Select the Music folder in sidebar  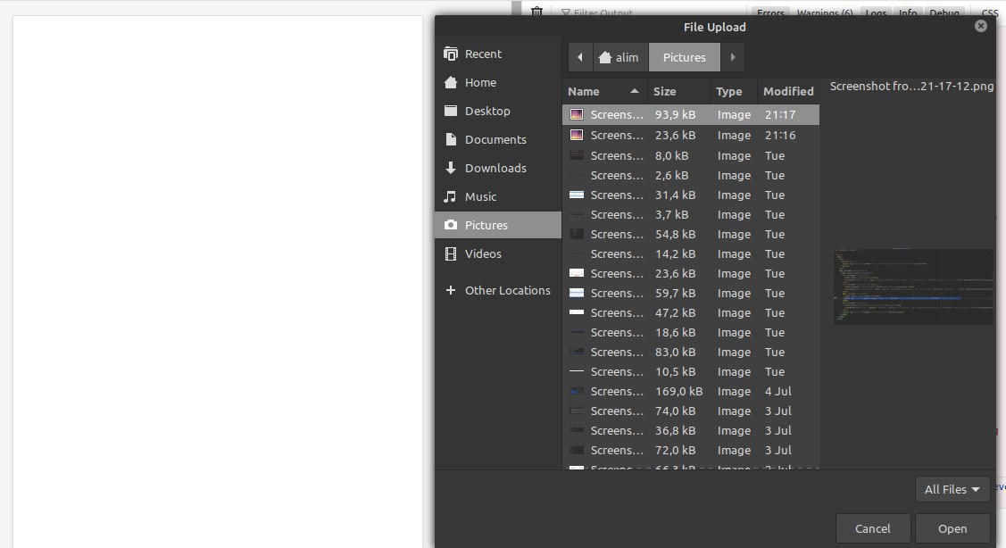(x=498, y=196)
